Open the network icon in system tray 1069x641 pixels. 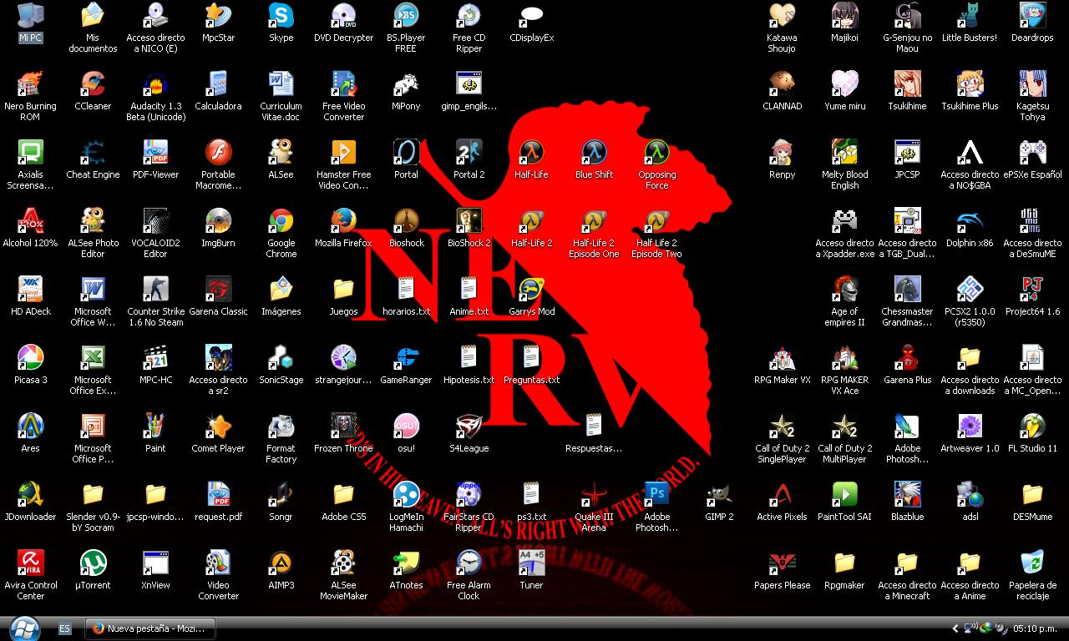coord(970,628)
